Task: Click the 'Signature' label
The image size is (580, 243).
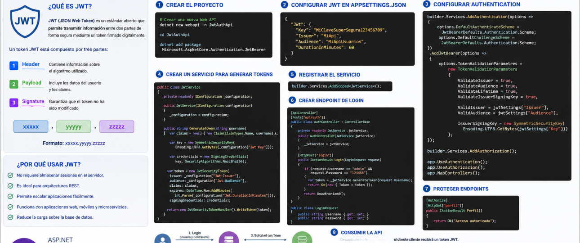Action: tap(33, 102)
